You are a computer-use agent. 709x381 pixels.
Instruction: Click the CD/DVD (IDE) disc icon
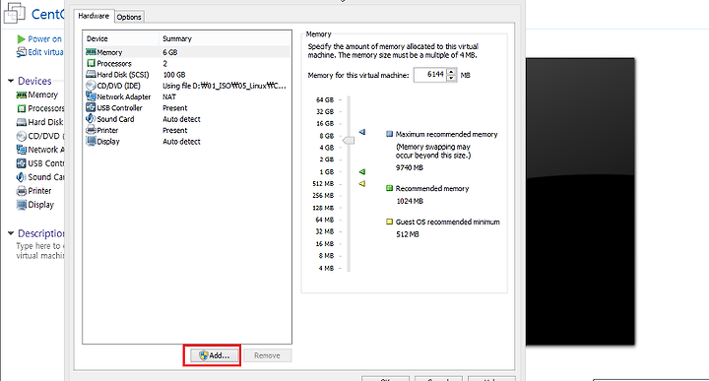coord(91,86)
